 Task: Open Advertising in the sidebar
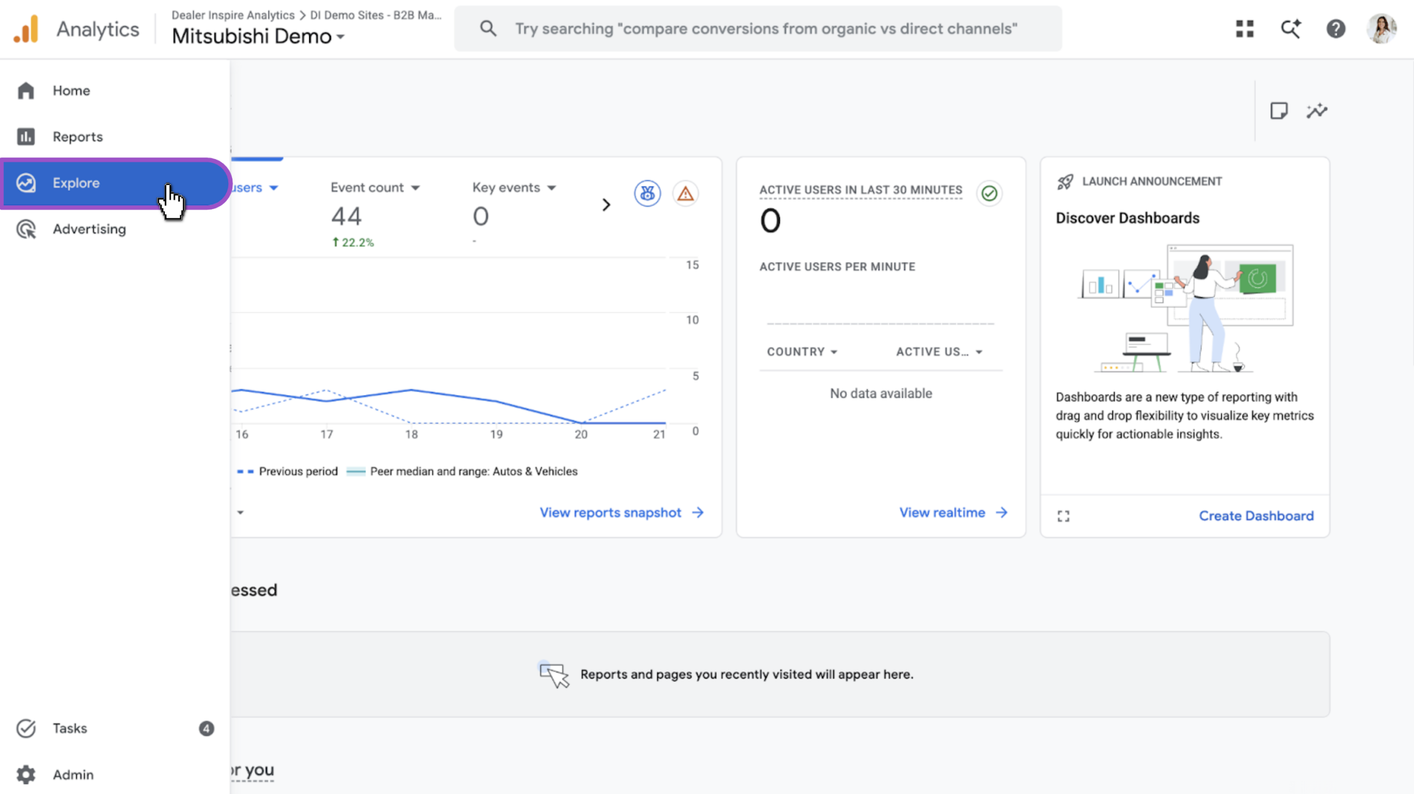coord(115,229)
